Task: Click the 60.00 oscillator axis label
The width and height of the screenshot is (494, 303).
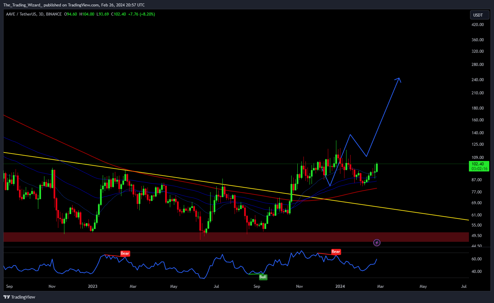Action: coord(476,259)
